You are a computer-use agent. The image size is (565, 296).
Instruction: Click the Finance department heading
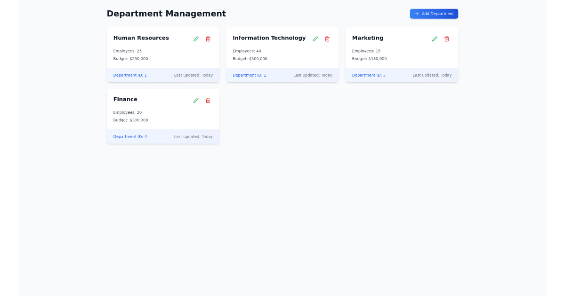tap(125, 99)
